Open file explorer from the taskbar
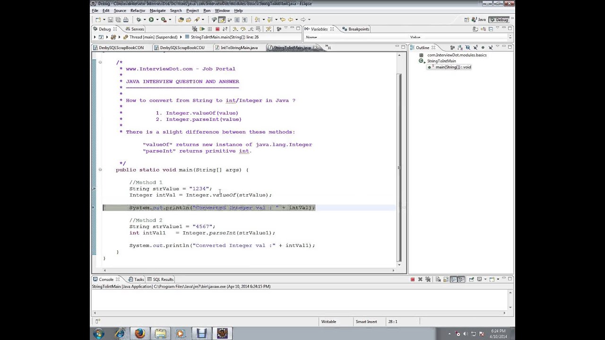Image resolution: width=605 pixels, height=340 pixels. click(160, 334)
